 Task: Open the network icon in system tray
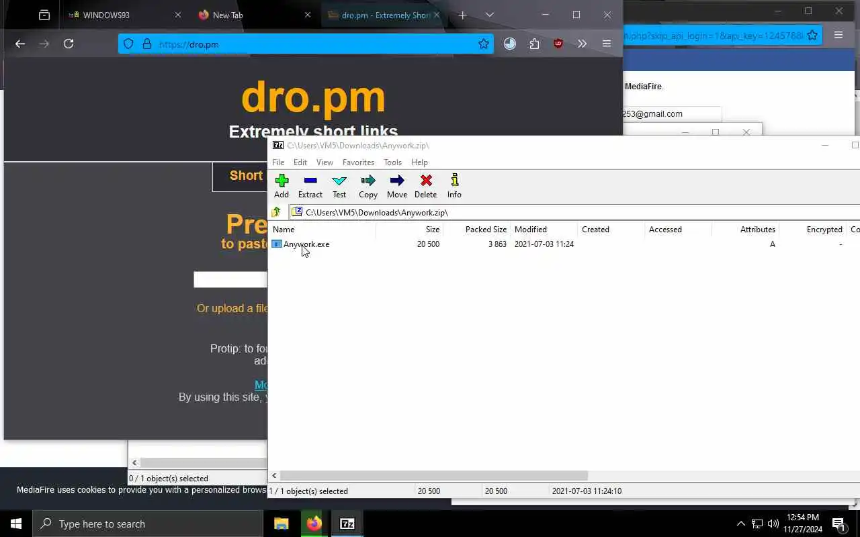point(757,524)
